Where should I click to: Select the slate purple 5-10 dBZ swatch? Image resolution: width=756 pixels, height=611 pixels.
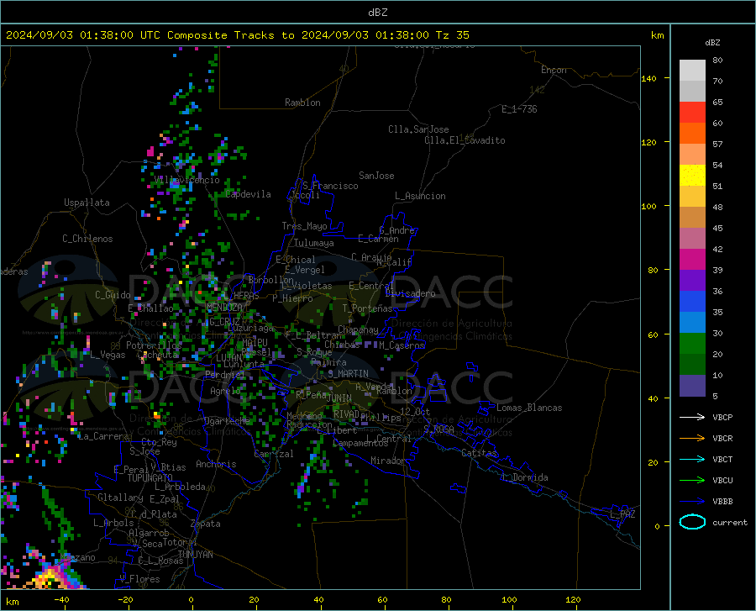692,386
